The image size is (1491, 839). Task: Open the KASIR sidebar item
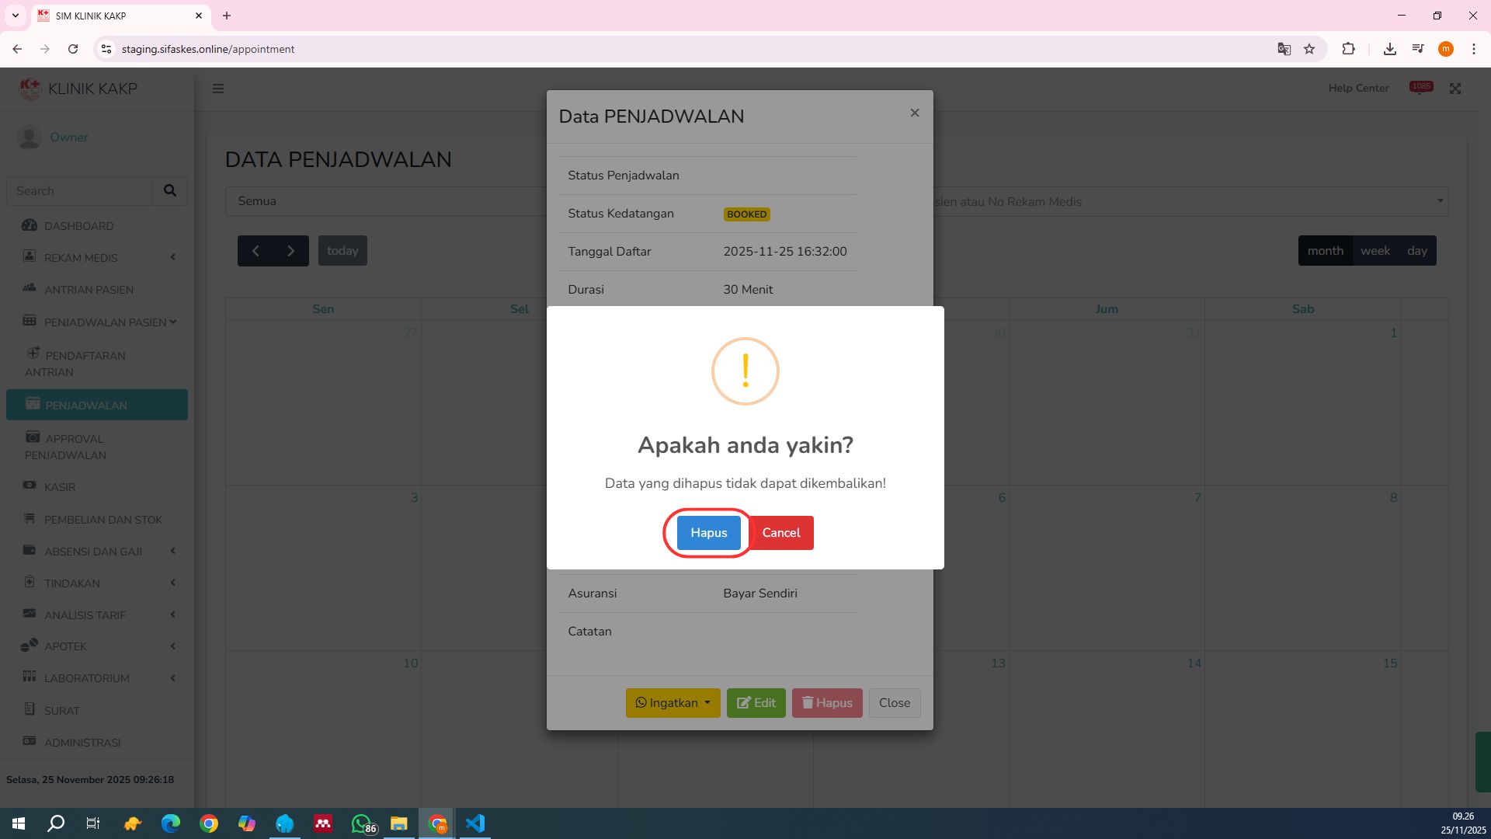[x=60, y=487]
